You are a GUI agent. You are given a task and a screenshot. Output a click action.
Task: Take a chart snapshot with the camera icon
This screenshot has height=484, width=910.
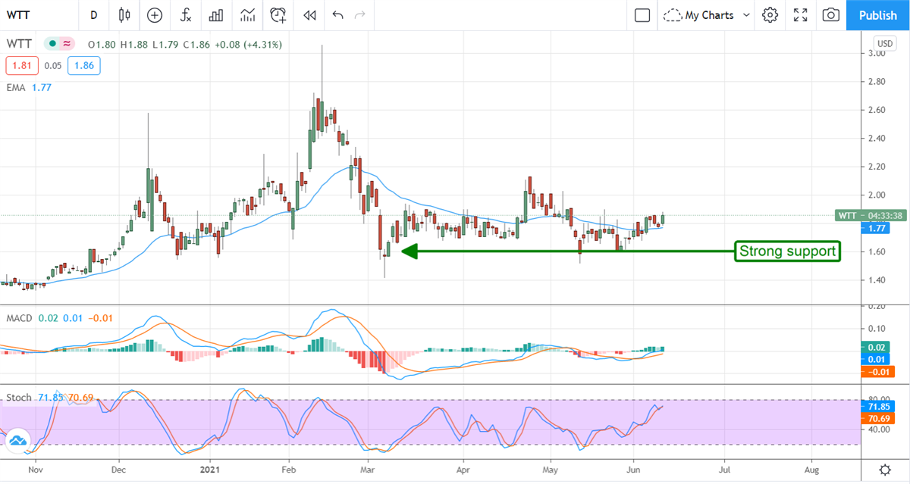tap(831, 15)
